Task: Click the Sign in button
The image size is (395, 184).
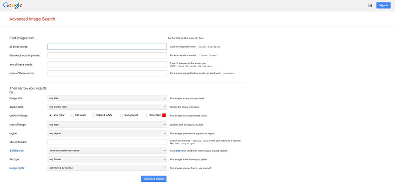Action: 383,5
